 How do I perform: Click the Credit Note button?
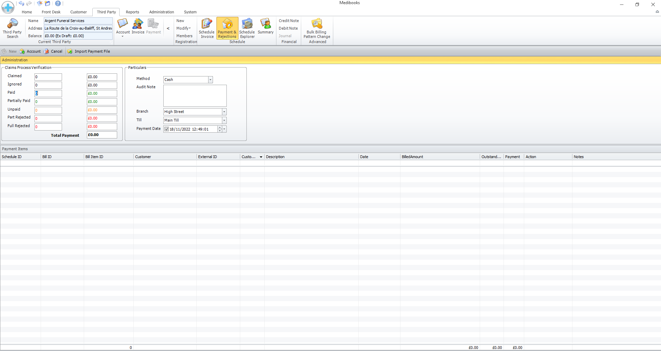(288, 21)
